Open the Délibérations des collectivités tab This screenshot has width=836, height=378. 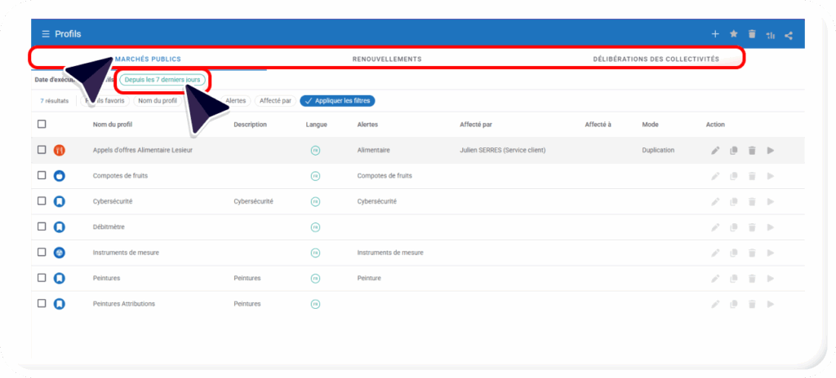click(656, 59)
